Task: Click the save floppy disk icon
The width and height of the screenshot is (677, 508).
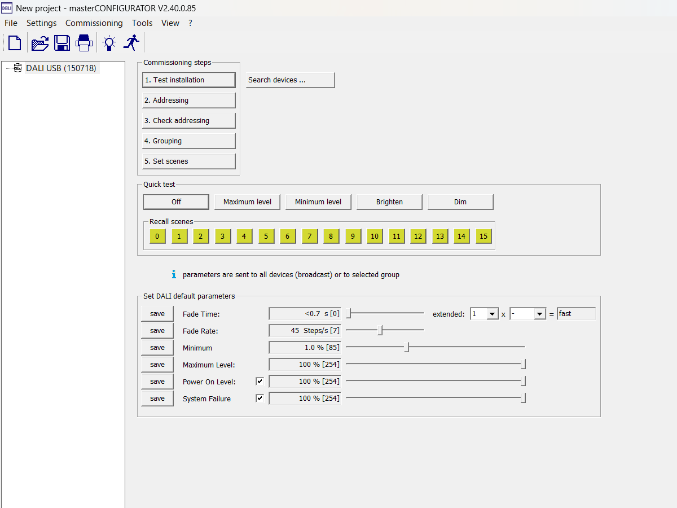Action: 61,43
